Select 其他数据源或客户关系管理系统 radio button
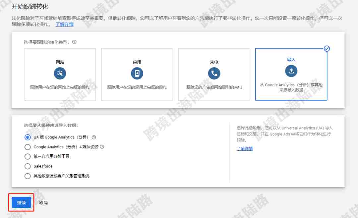The width and height of the screenshot is (358, 218). point(28,176)
